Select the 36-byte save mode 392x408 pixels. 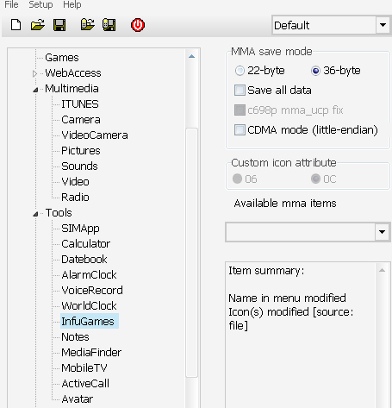315,71
